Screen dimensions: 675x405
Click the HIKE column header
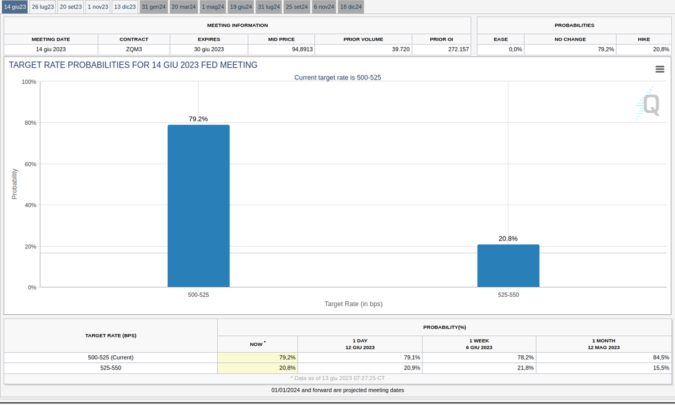coord(644,39)
